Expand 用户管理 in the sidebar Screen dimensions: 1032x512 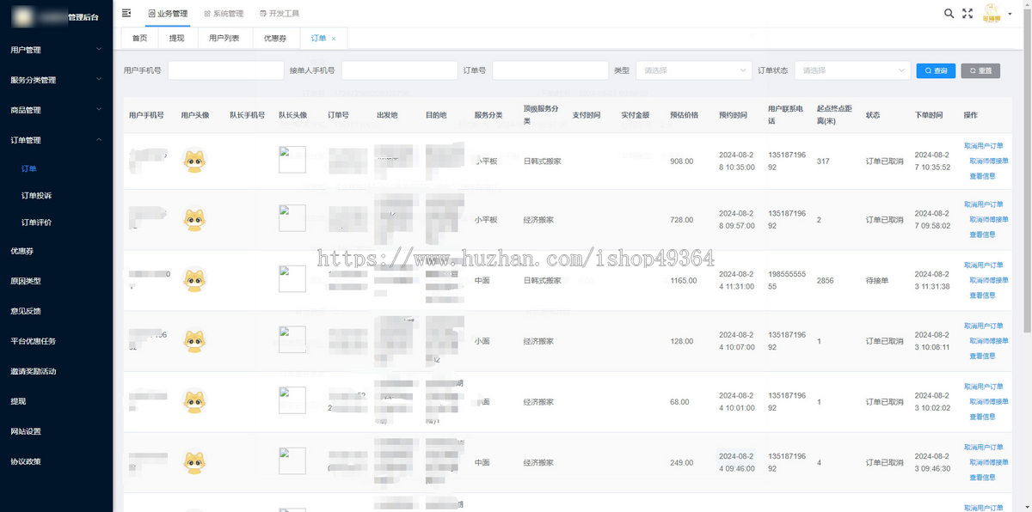56,50
